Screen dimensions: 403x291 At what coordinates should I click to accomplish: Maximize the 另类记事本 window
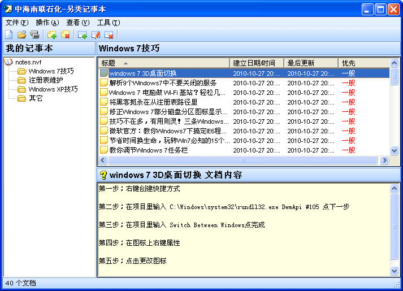point(380,10)
